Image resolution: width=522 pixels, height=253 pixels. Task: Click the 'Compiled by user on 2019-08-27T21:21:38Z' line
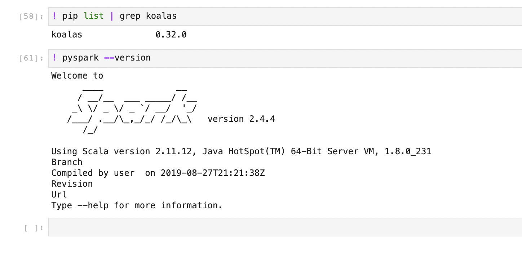pos(158,173)
